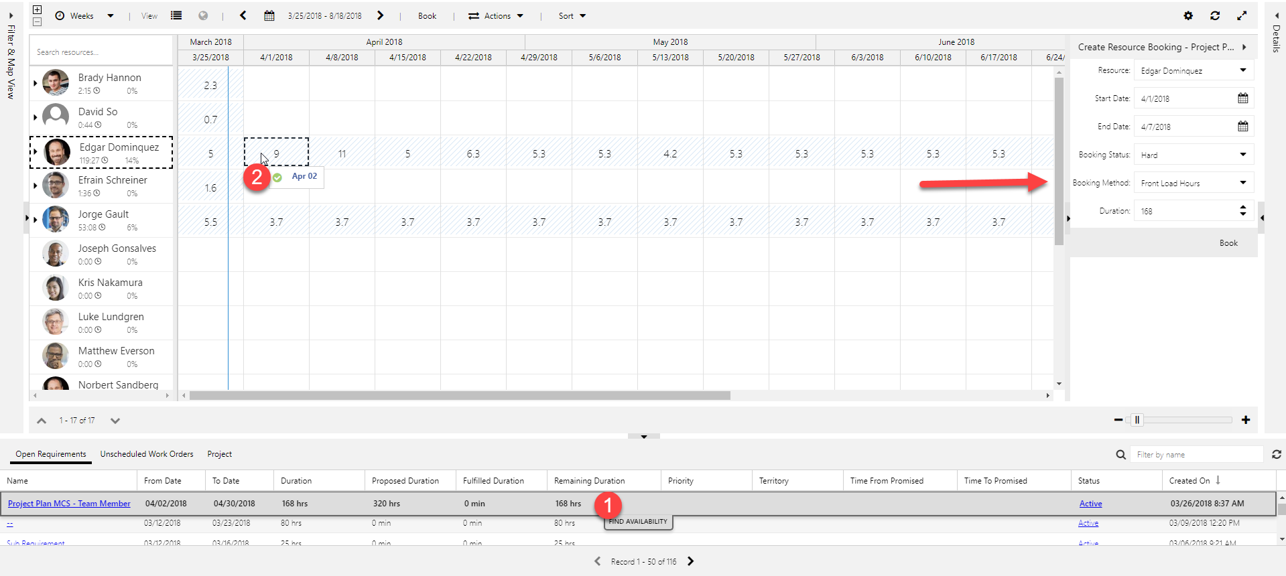Switch to Unscheduled Work Orders tab
The height and width of the screenshot is (576, 1286).
tap(147, 454)
